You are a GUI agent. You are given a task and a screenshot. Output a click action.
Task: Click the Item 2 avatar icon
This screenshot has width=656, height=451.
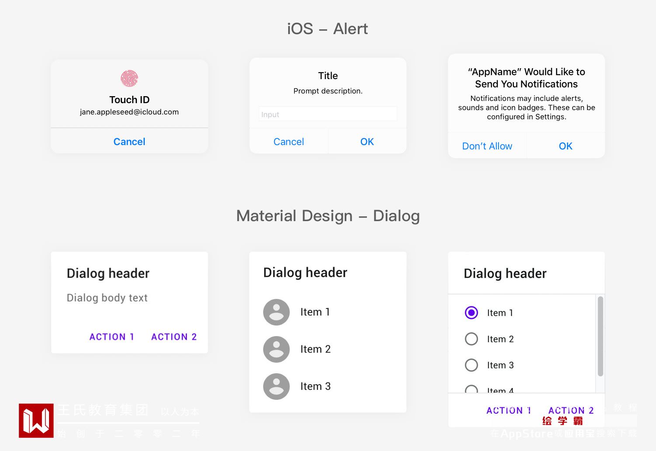coord(276,349)
